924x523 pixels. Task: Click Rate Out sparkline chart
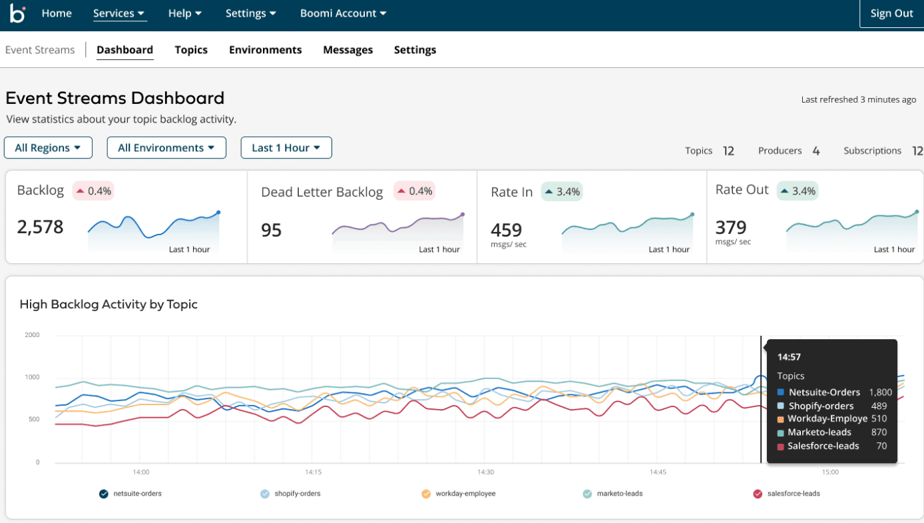pos(852,232)
